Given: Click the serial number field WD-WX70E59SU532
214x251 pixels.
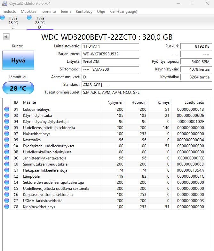Looking at the screenshot, I should (x=110, y=54).
